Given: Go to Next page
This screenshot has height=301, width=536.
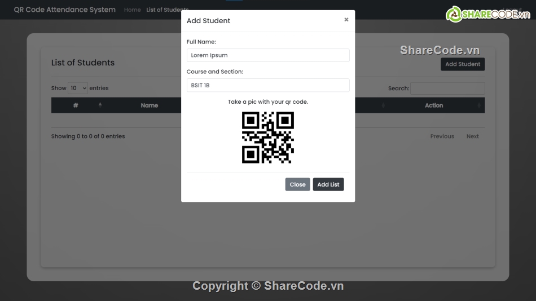Looking at the screenshot, I should coord(472,136).
